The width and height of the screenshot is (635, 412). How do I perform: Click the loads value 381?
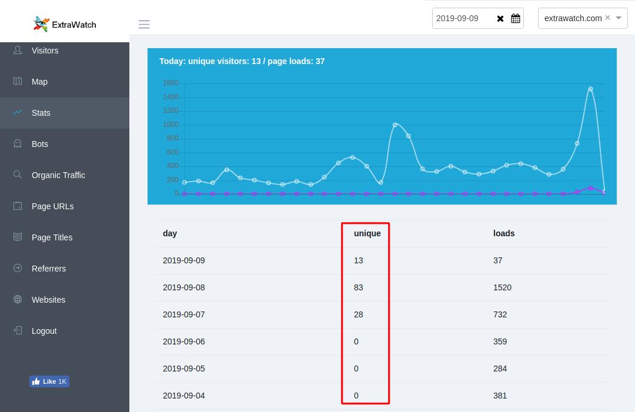(500, 396)
